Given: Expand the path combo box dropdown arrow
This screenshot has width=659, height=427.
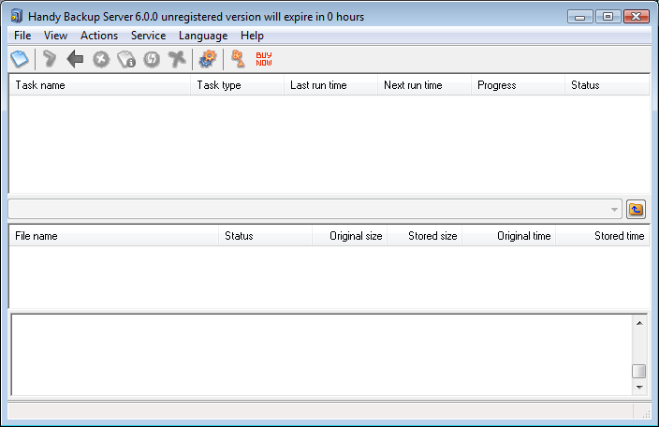Looking at the screenshot, I should [x=614, y=210].
